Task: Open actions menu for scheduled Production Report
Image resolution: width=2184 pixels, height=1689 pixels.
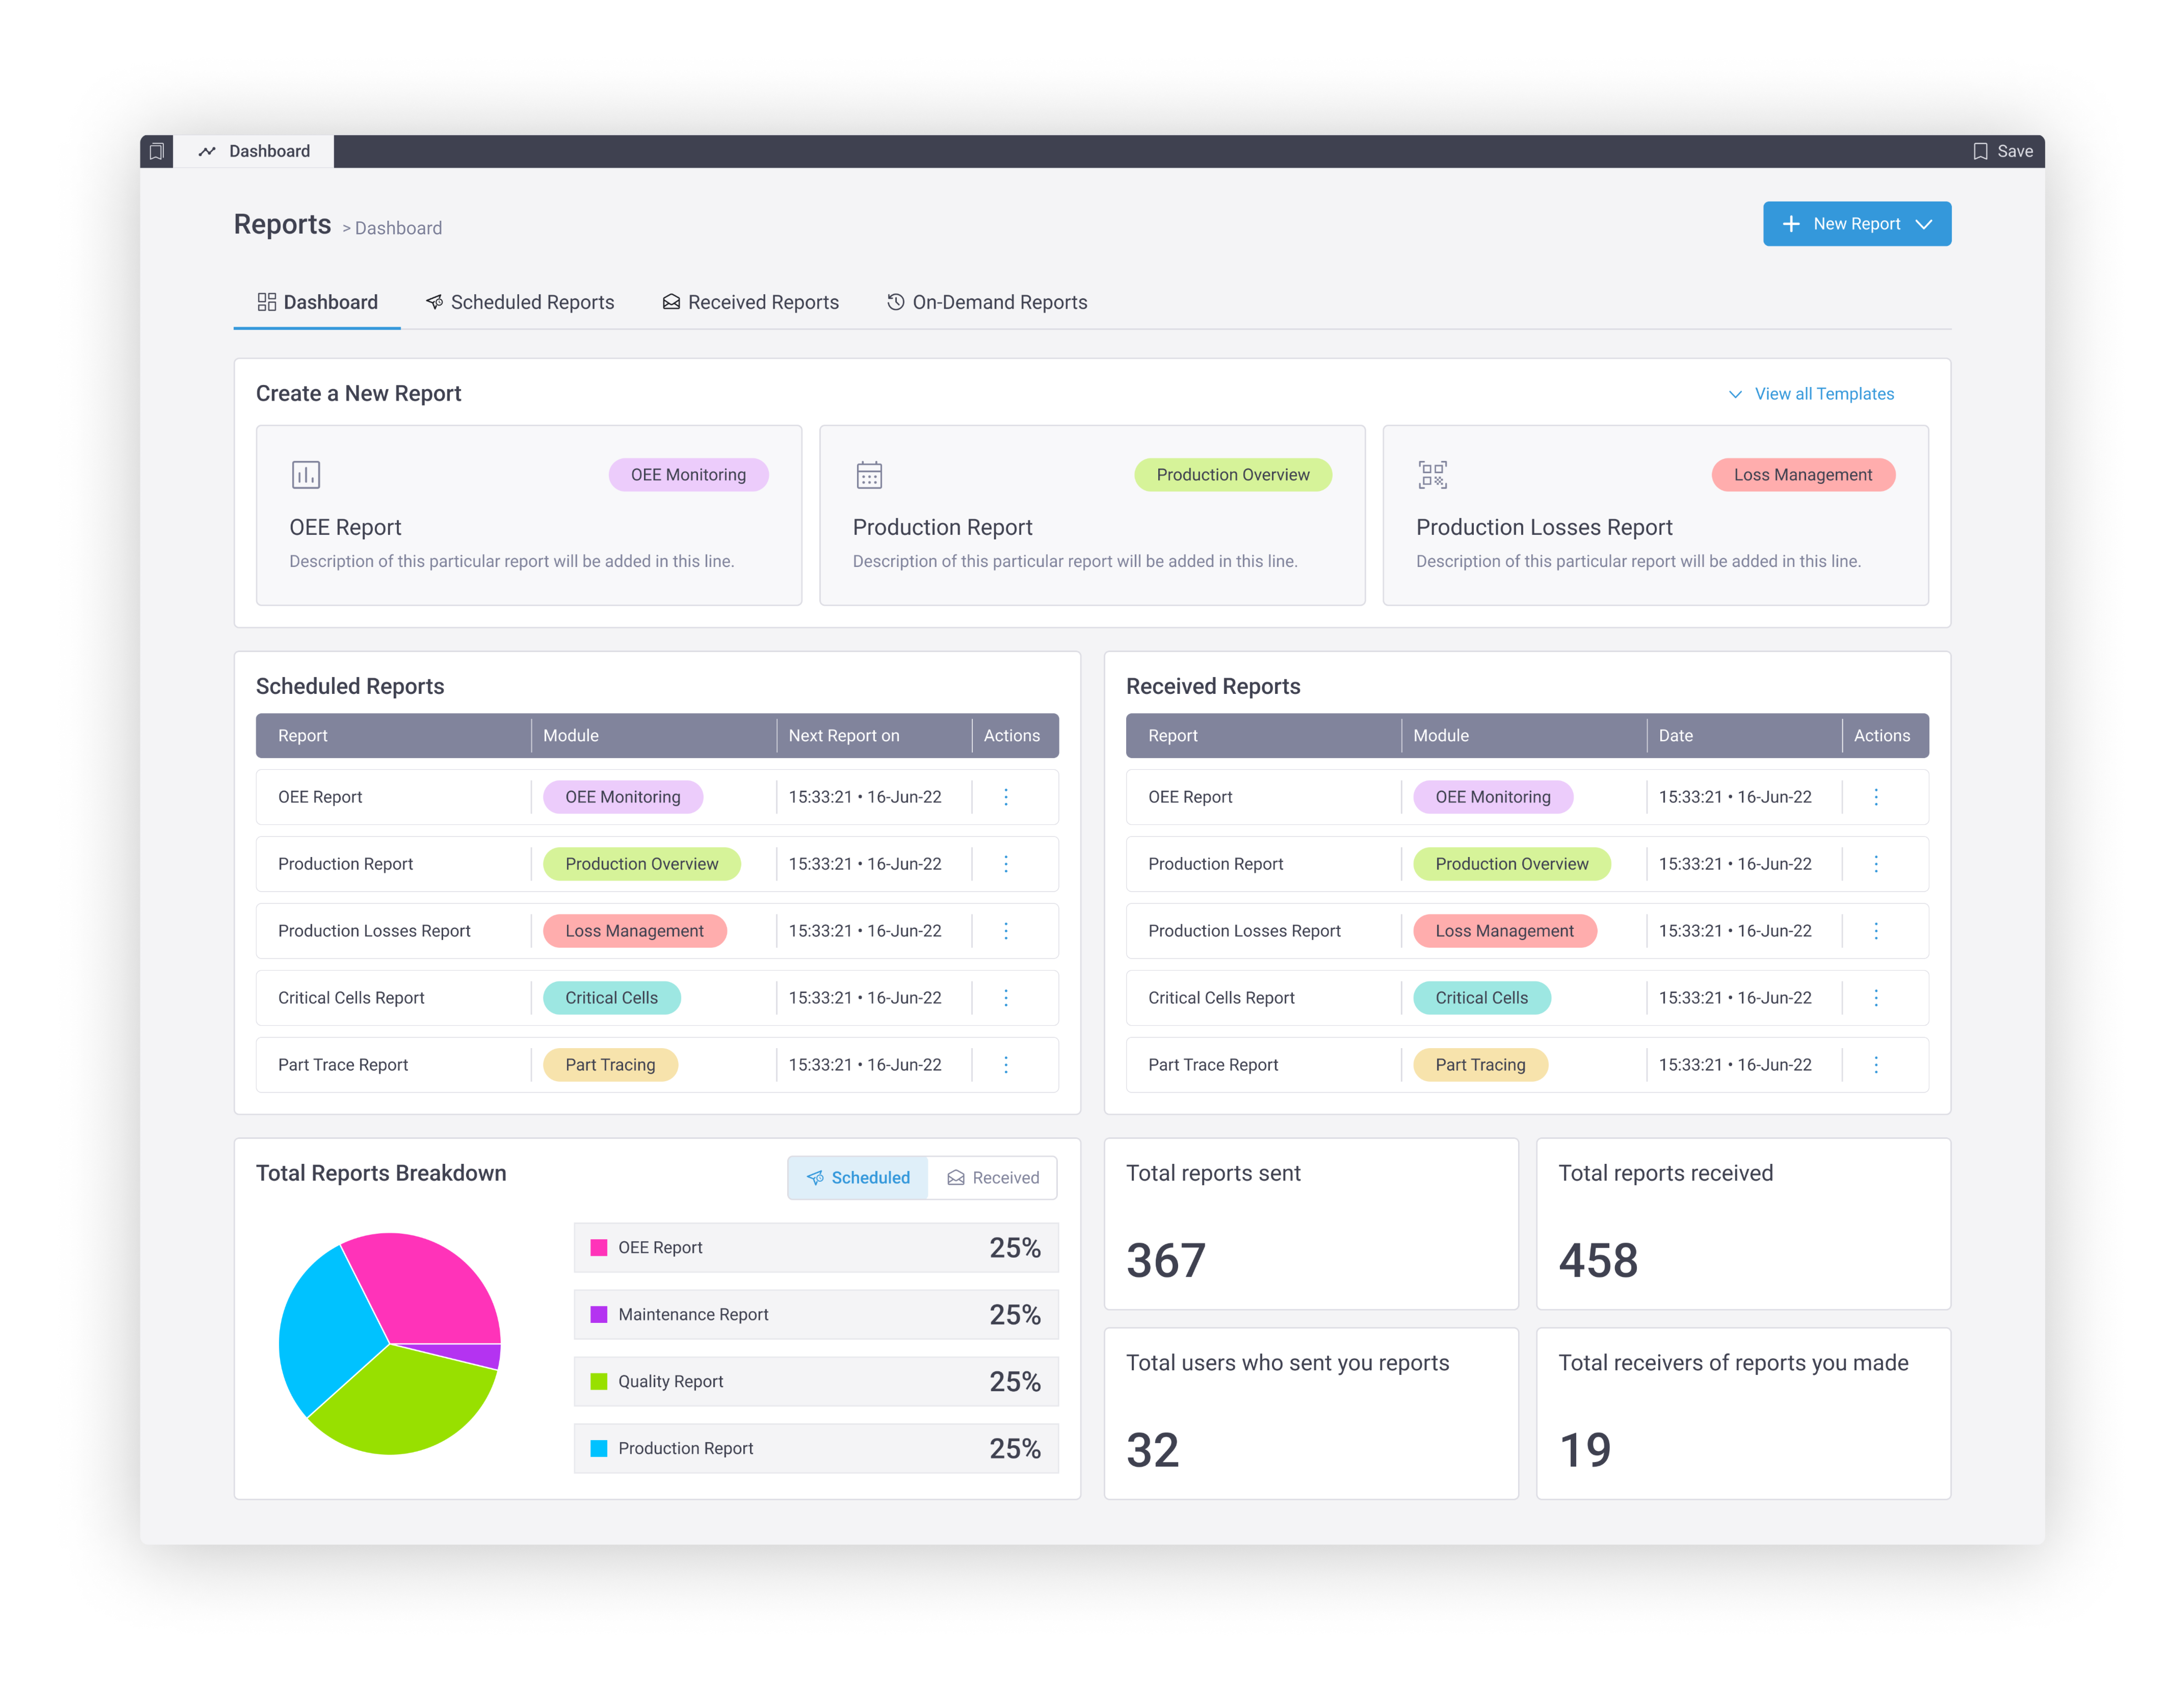Action: (x=1006, y=864)
